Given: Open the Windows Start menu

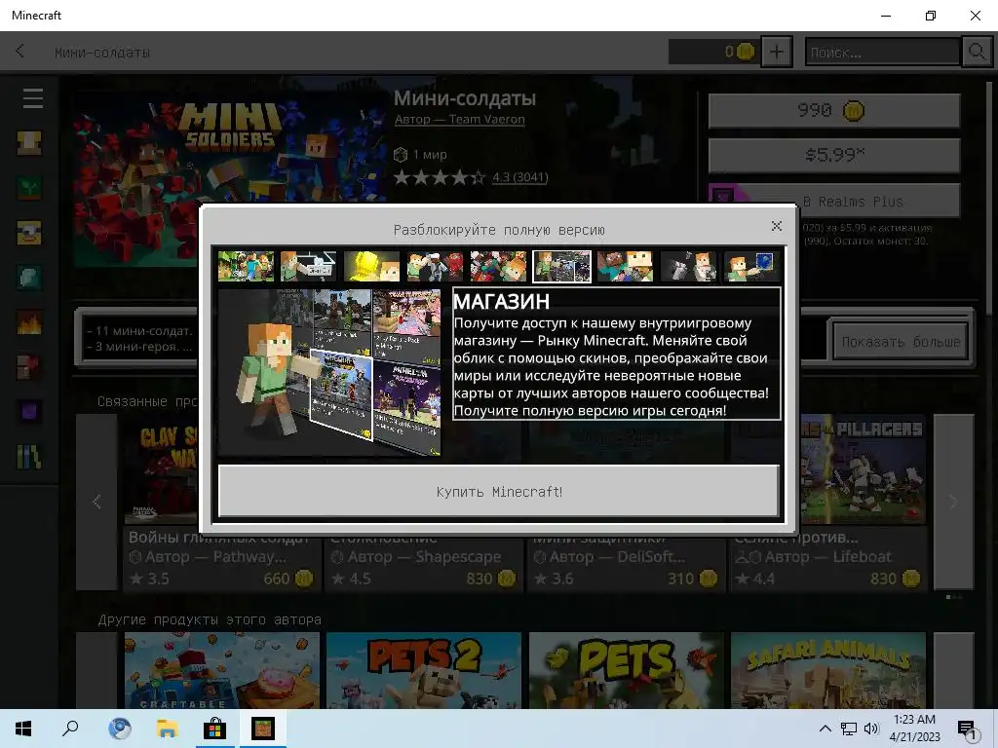Looking at the screenshot, I should coord(23,729).
